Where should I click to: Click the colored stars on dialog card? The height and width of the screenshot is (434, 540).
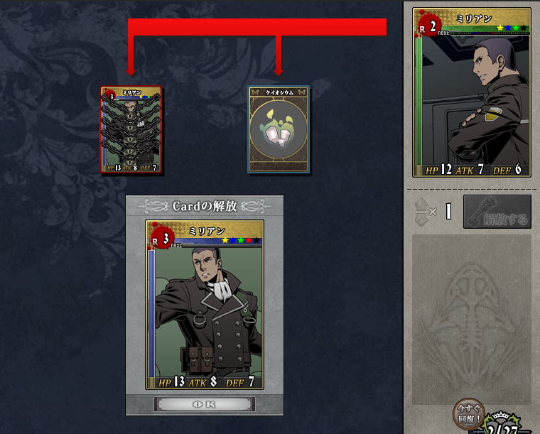click(x=241, y=240)
